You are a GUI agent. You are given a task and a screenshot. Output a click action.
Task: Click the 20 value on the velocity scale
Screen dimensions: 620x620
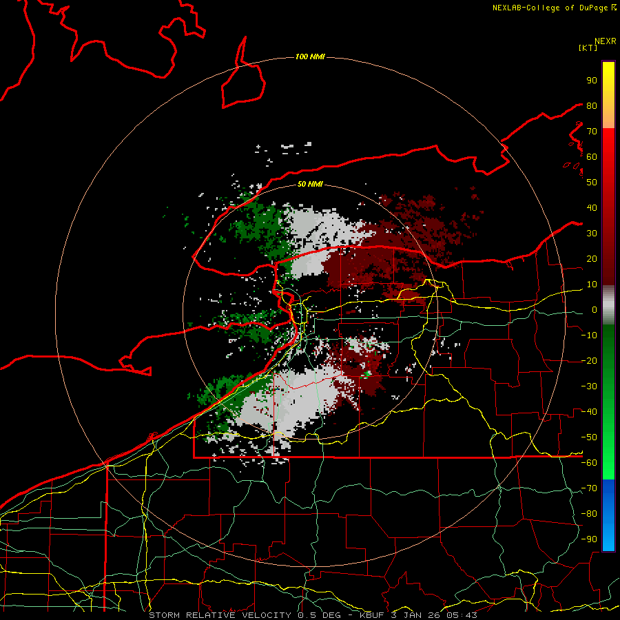pyautogui.click(x=592, y=258)
